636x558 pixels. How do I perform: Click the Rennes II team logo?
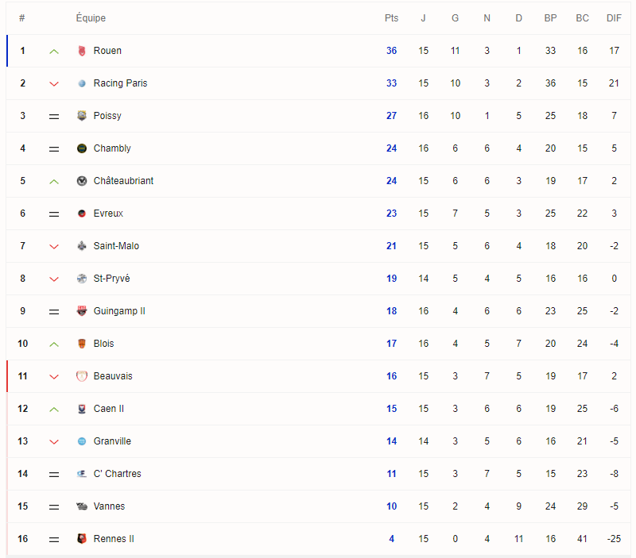pos(81,539)
